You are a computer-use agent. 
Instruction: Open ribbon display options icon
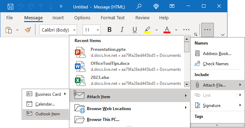click(x=172, y=6)
